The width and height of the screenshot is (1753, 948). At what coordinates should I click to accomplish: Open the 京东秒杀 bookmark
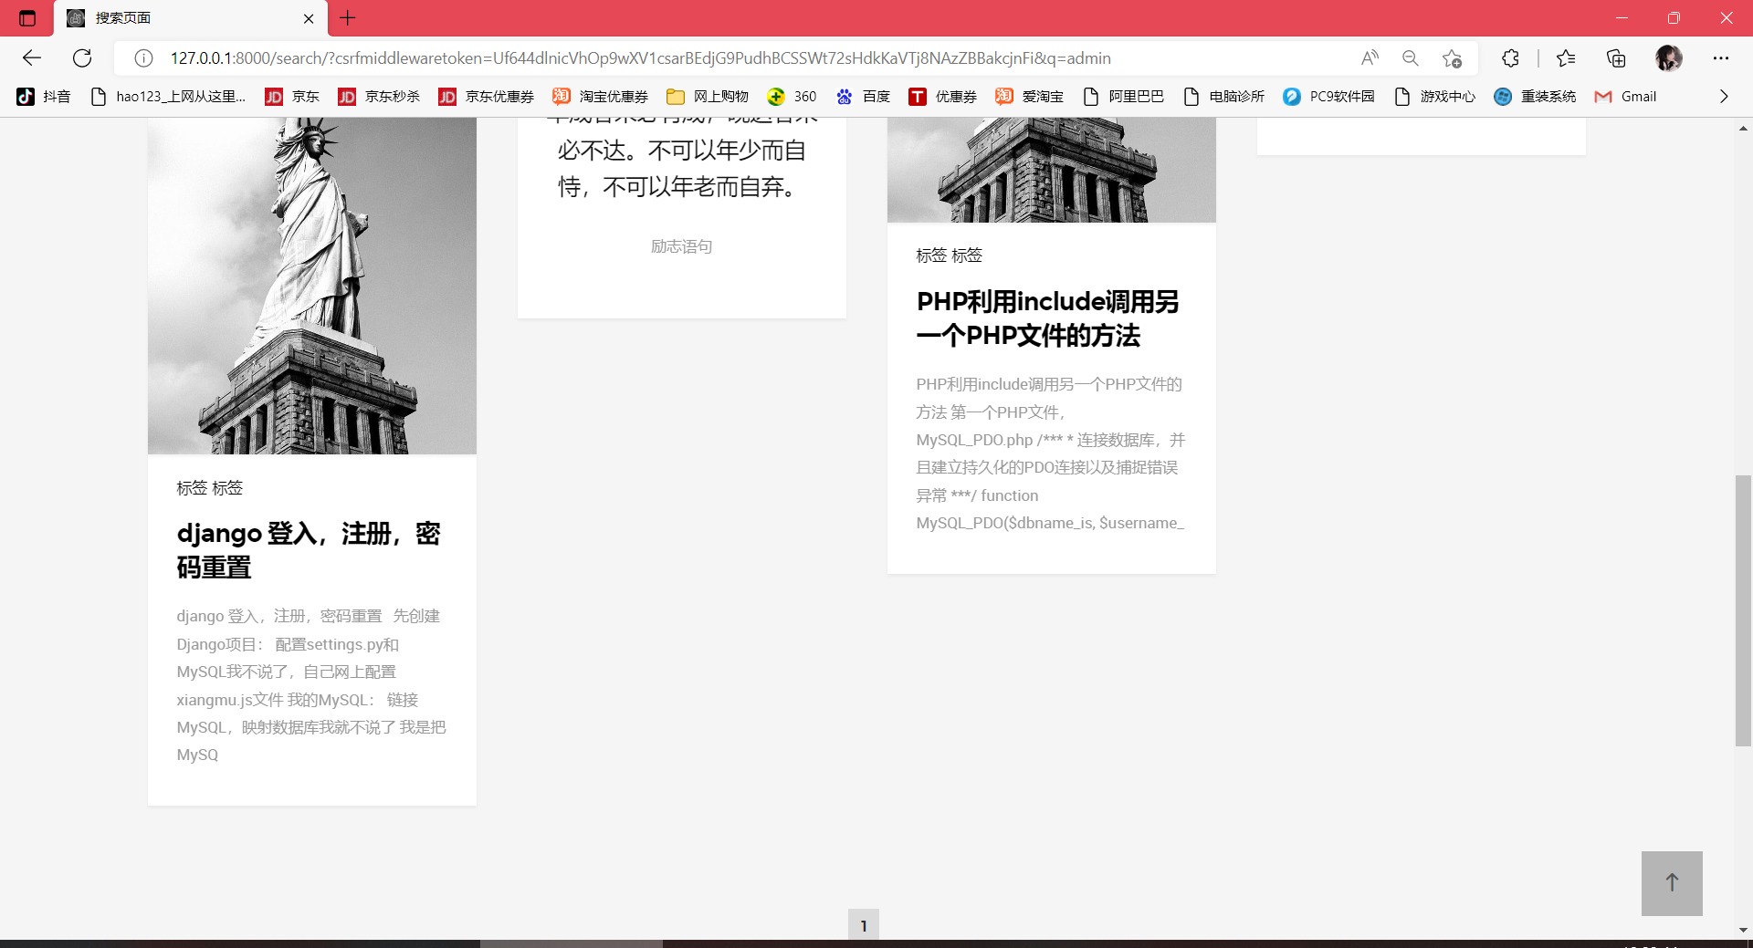coord(379,97)
